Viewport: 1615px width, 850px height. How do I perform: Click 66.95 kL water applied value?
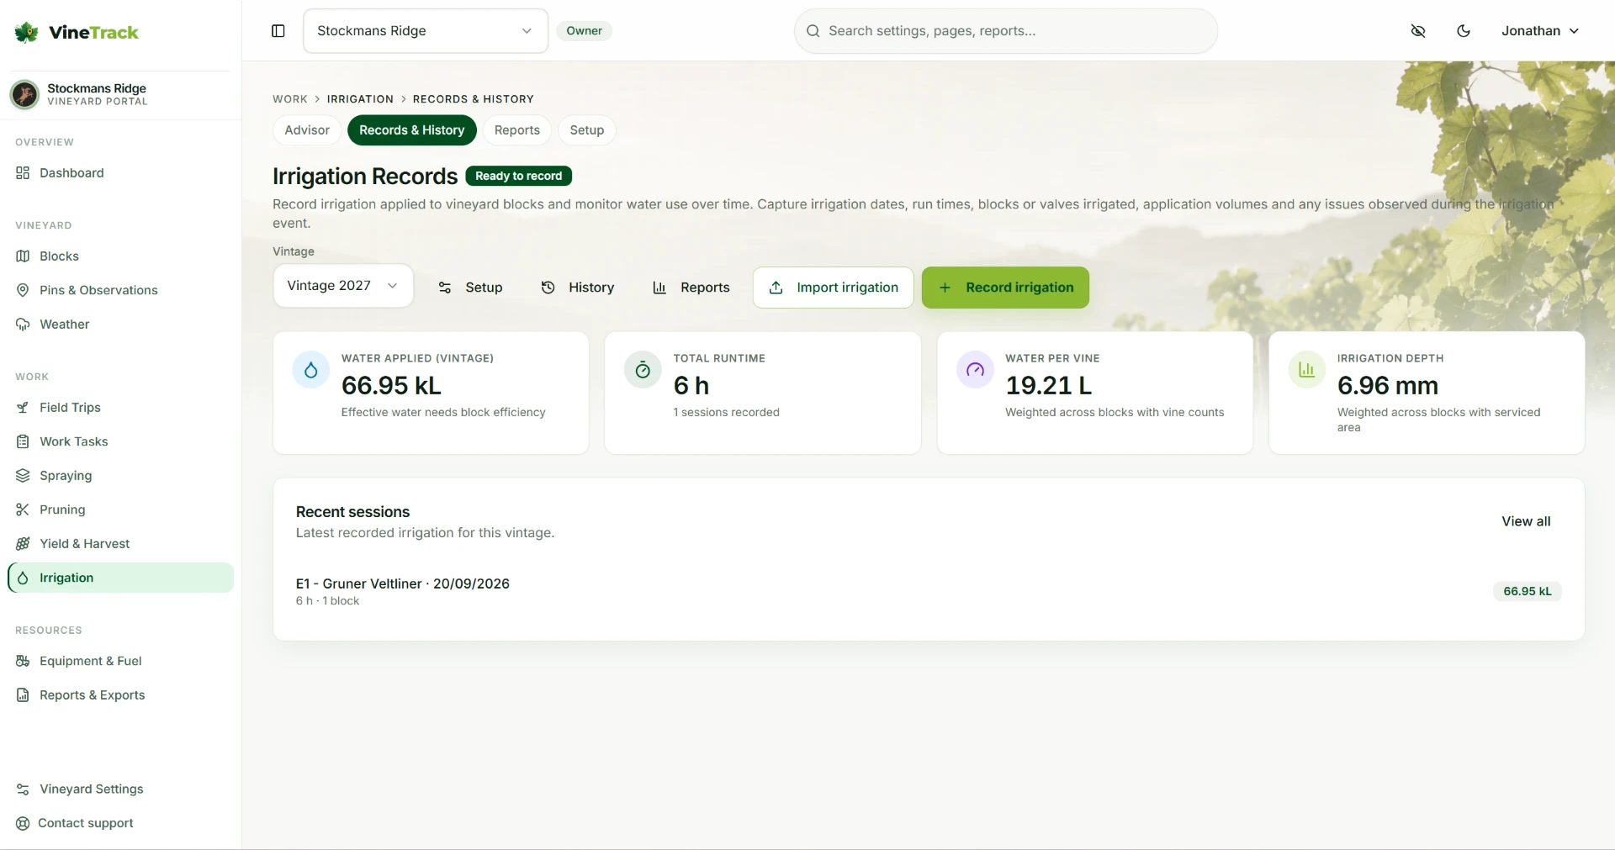(391, 386)
